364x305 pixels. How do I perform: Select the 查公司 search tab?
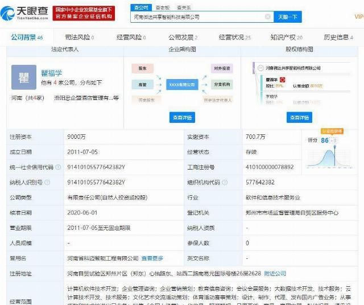(141, 7)
